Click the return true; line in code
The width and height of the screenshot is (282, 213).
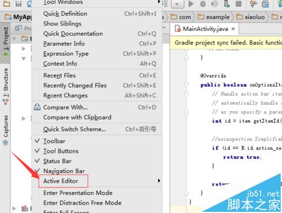coord(243,157)
